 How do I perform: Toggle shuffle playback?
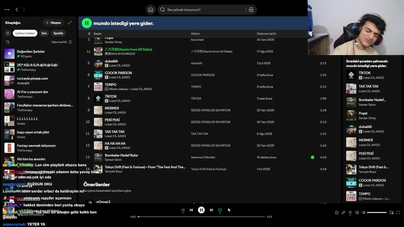pyautogui.click(x=183, y=210)
